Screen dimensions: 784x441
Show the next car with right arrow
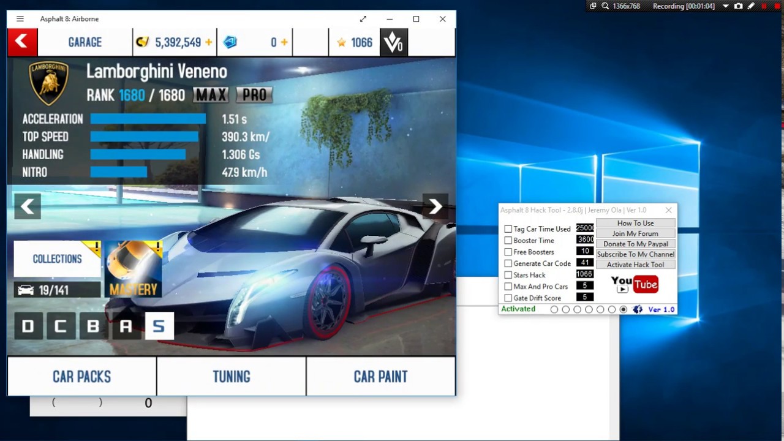pos(435,206)
